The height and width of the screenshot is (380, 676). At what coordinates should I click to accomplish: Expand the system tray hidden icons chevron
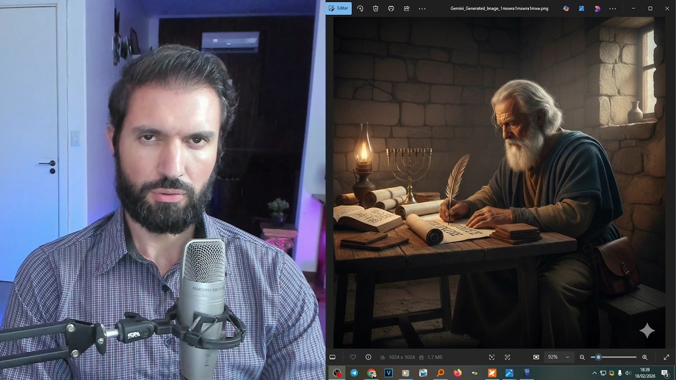[x=595, y=373]
